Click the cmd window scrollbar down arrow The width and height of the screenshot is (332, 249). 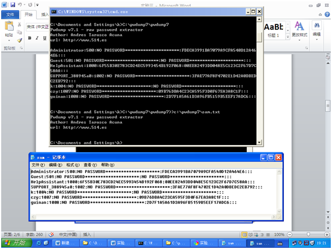(259, 143)
